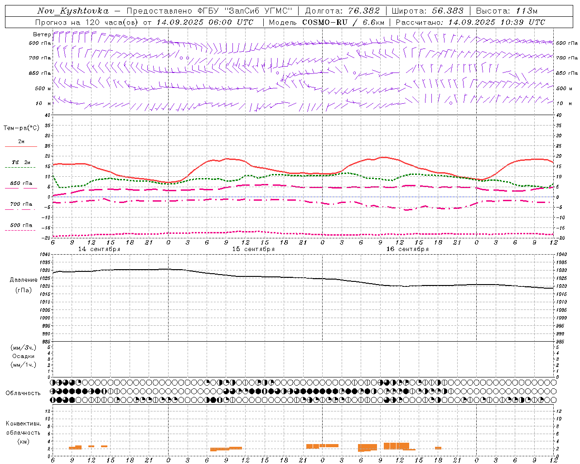The width and height of the screenshot is (580, 464).
Task: Click the 700 гПа temperature legend label
Action: click(21, 204)
